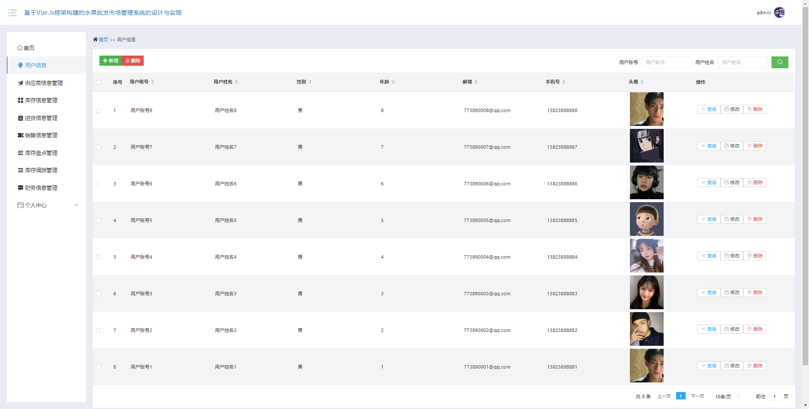Open the admin avatar icon
The image size is (809, 409).
[780, 13]
